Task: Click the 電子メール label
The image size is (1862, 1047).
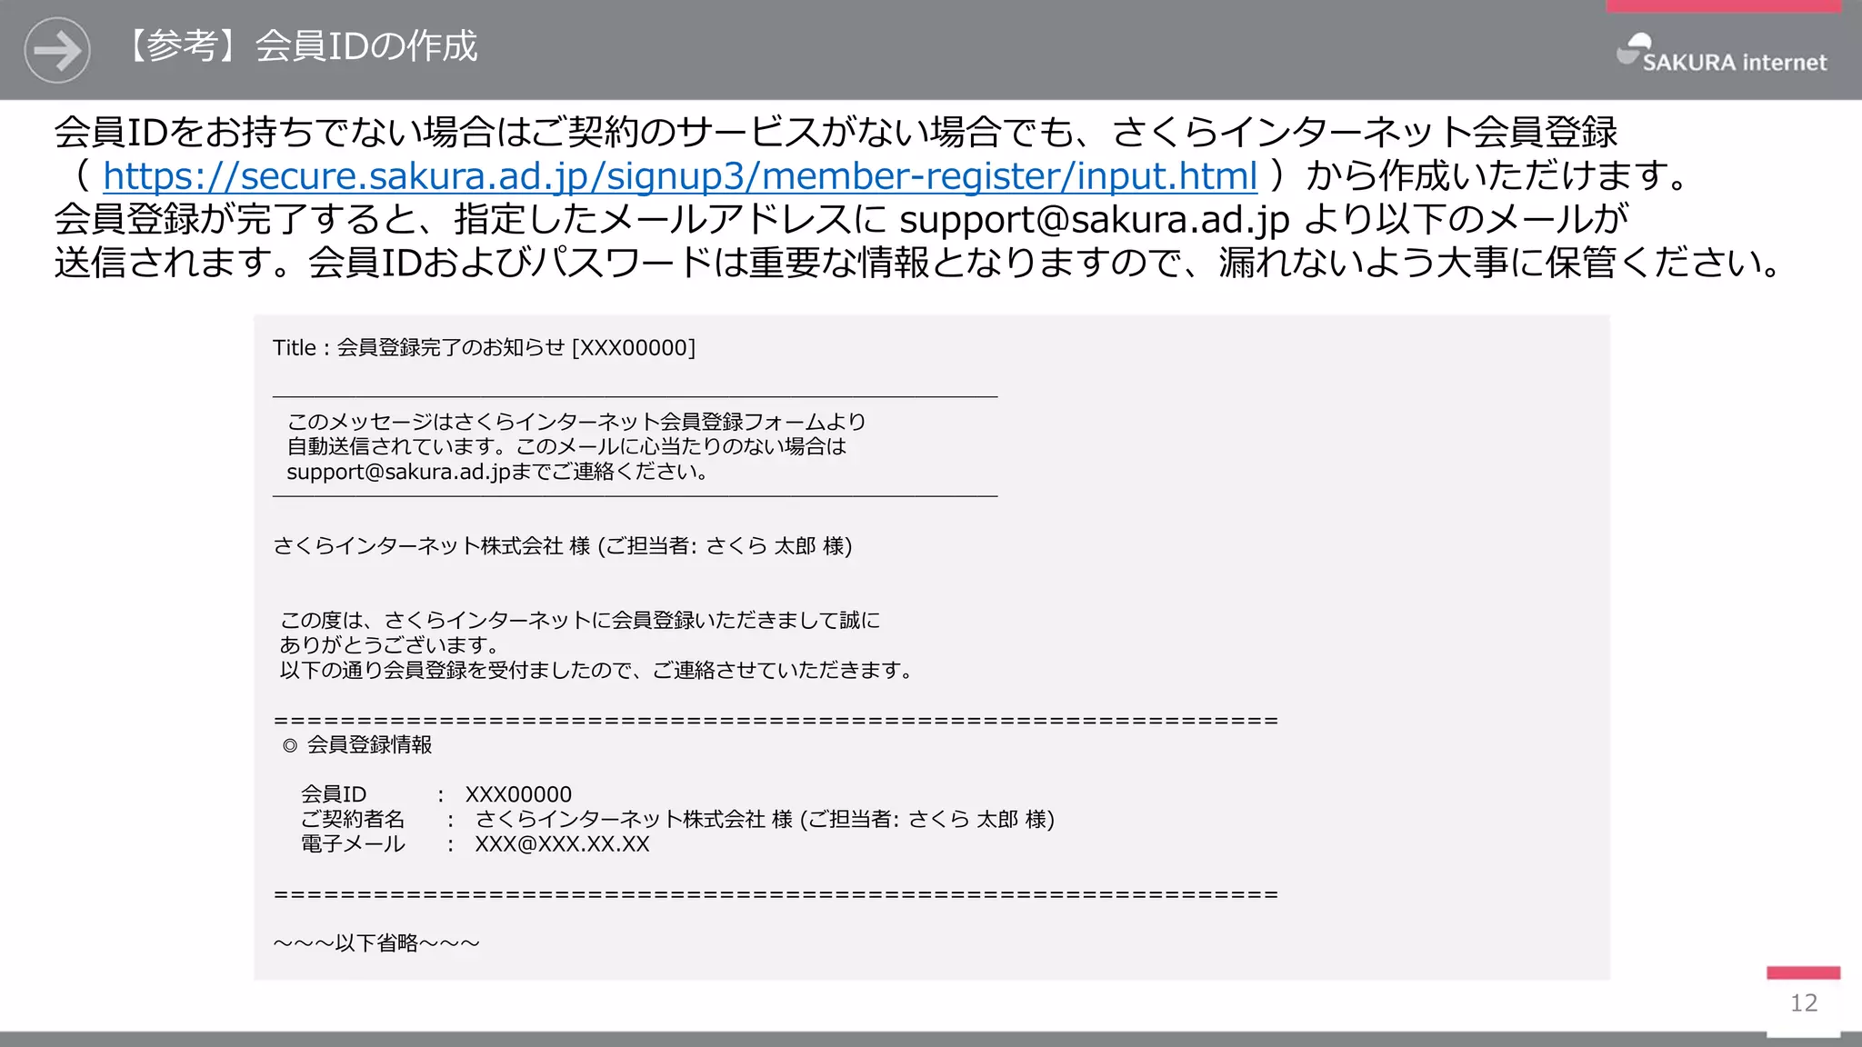Action: [x=353, y=844]
